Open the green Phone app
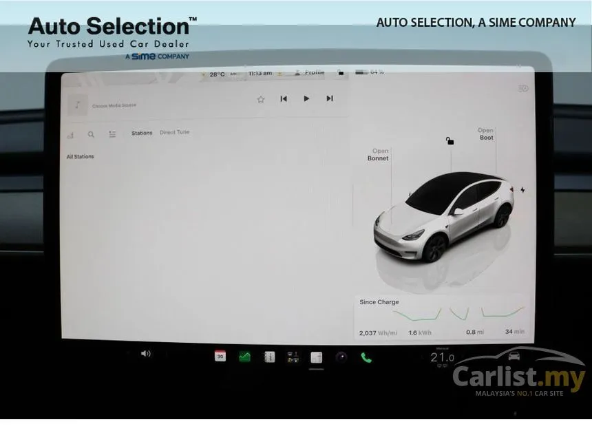This screenshot has height=444, width=592. point(366,357)
